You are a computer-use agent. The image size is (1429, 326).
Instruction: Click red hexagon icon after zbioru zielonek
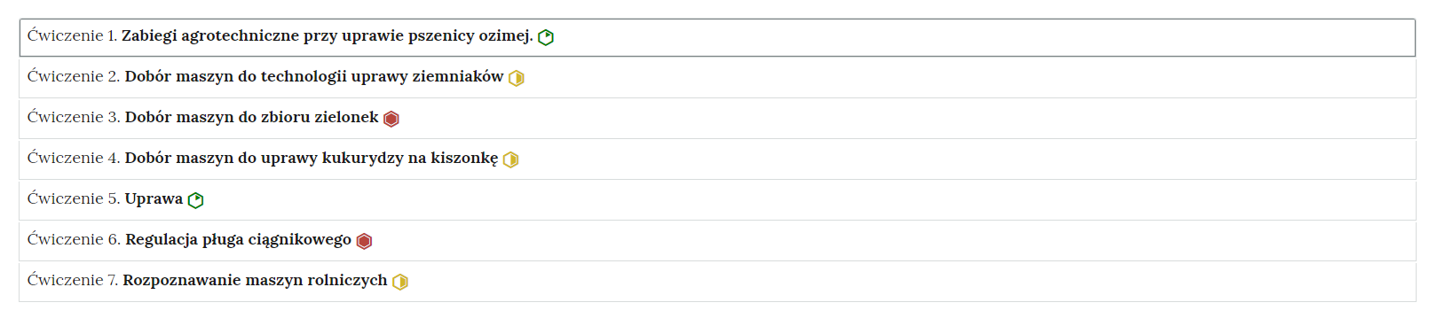click(x=391, y=119)
